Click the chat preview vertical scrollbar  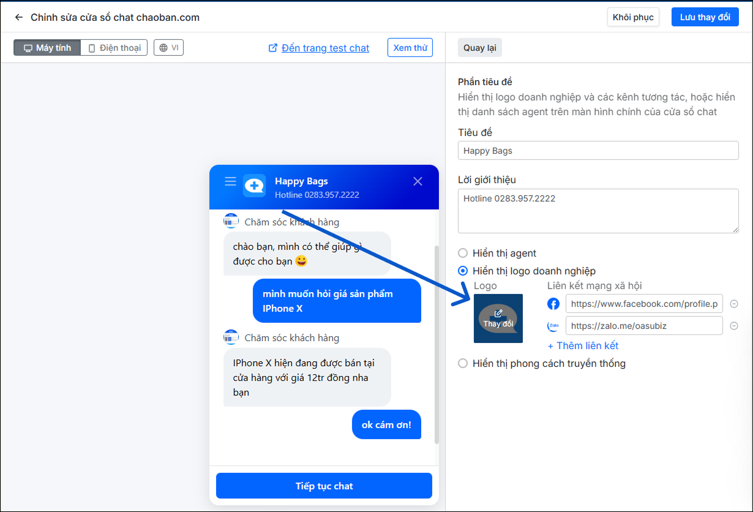436,343
